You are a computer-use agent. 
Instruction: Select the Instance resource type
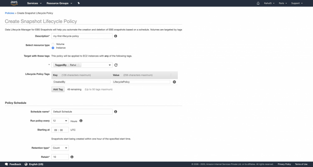click(53, 48)
